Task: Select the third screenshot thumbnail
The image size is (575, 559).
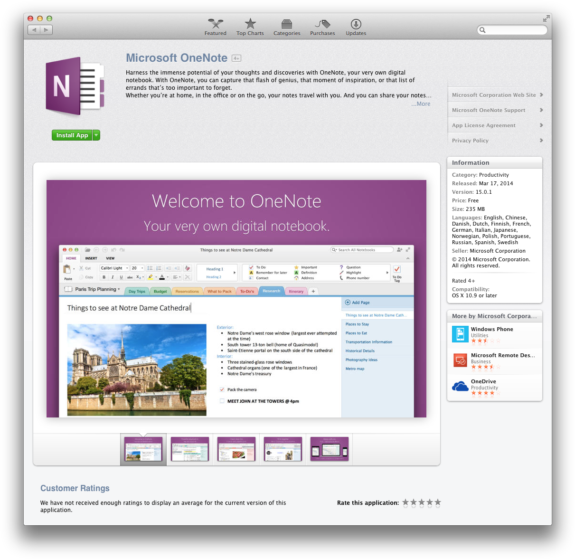Action: (x=236, y=449)
